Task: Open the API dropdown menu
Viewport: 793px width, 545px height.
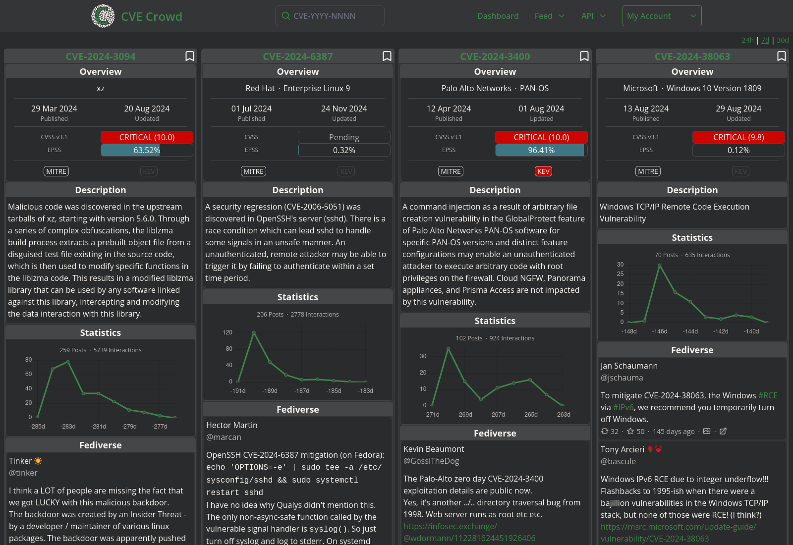Action: 594,16
